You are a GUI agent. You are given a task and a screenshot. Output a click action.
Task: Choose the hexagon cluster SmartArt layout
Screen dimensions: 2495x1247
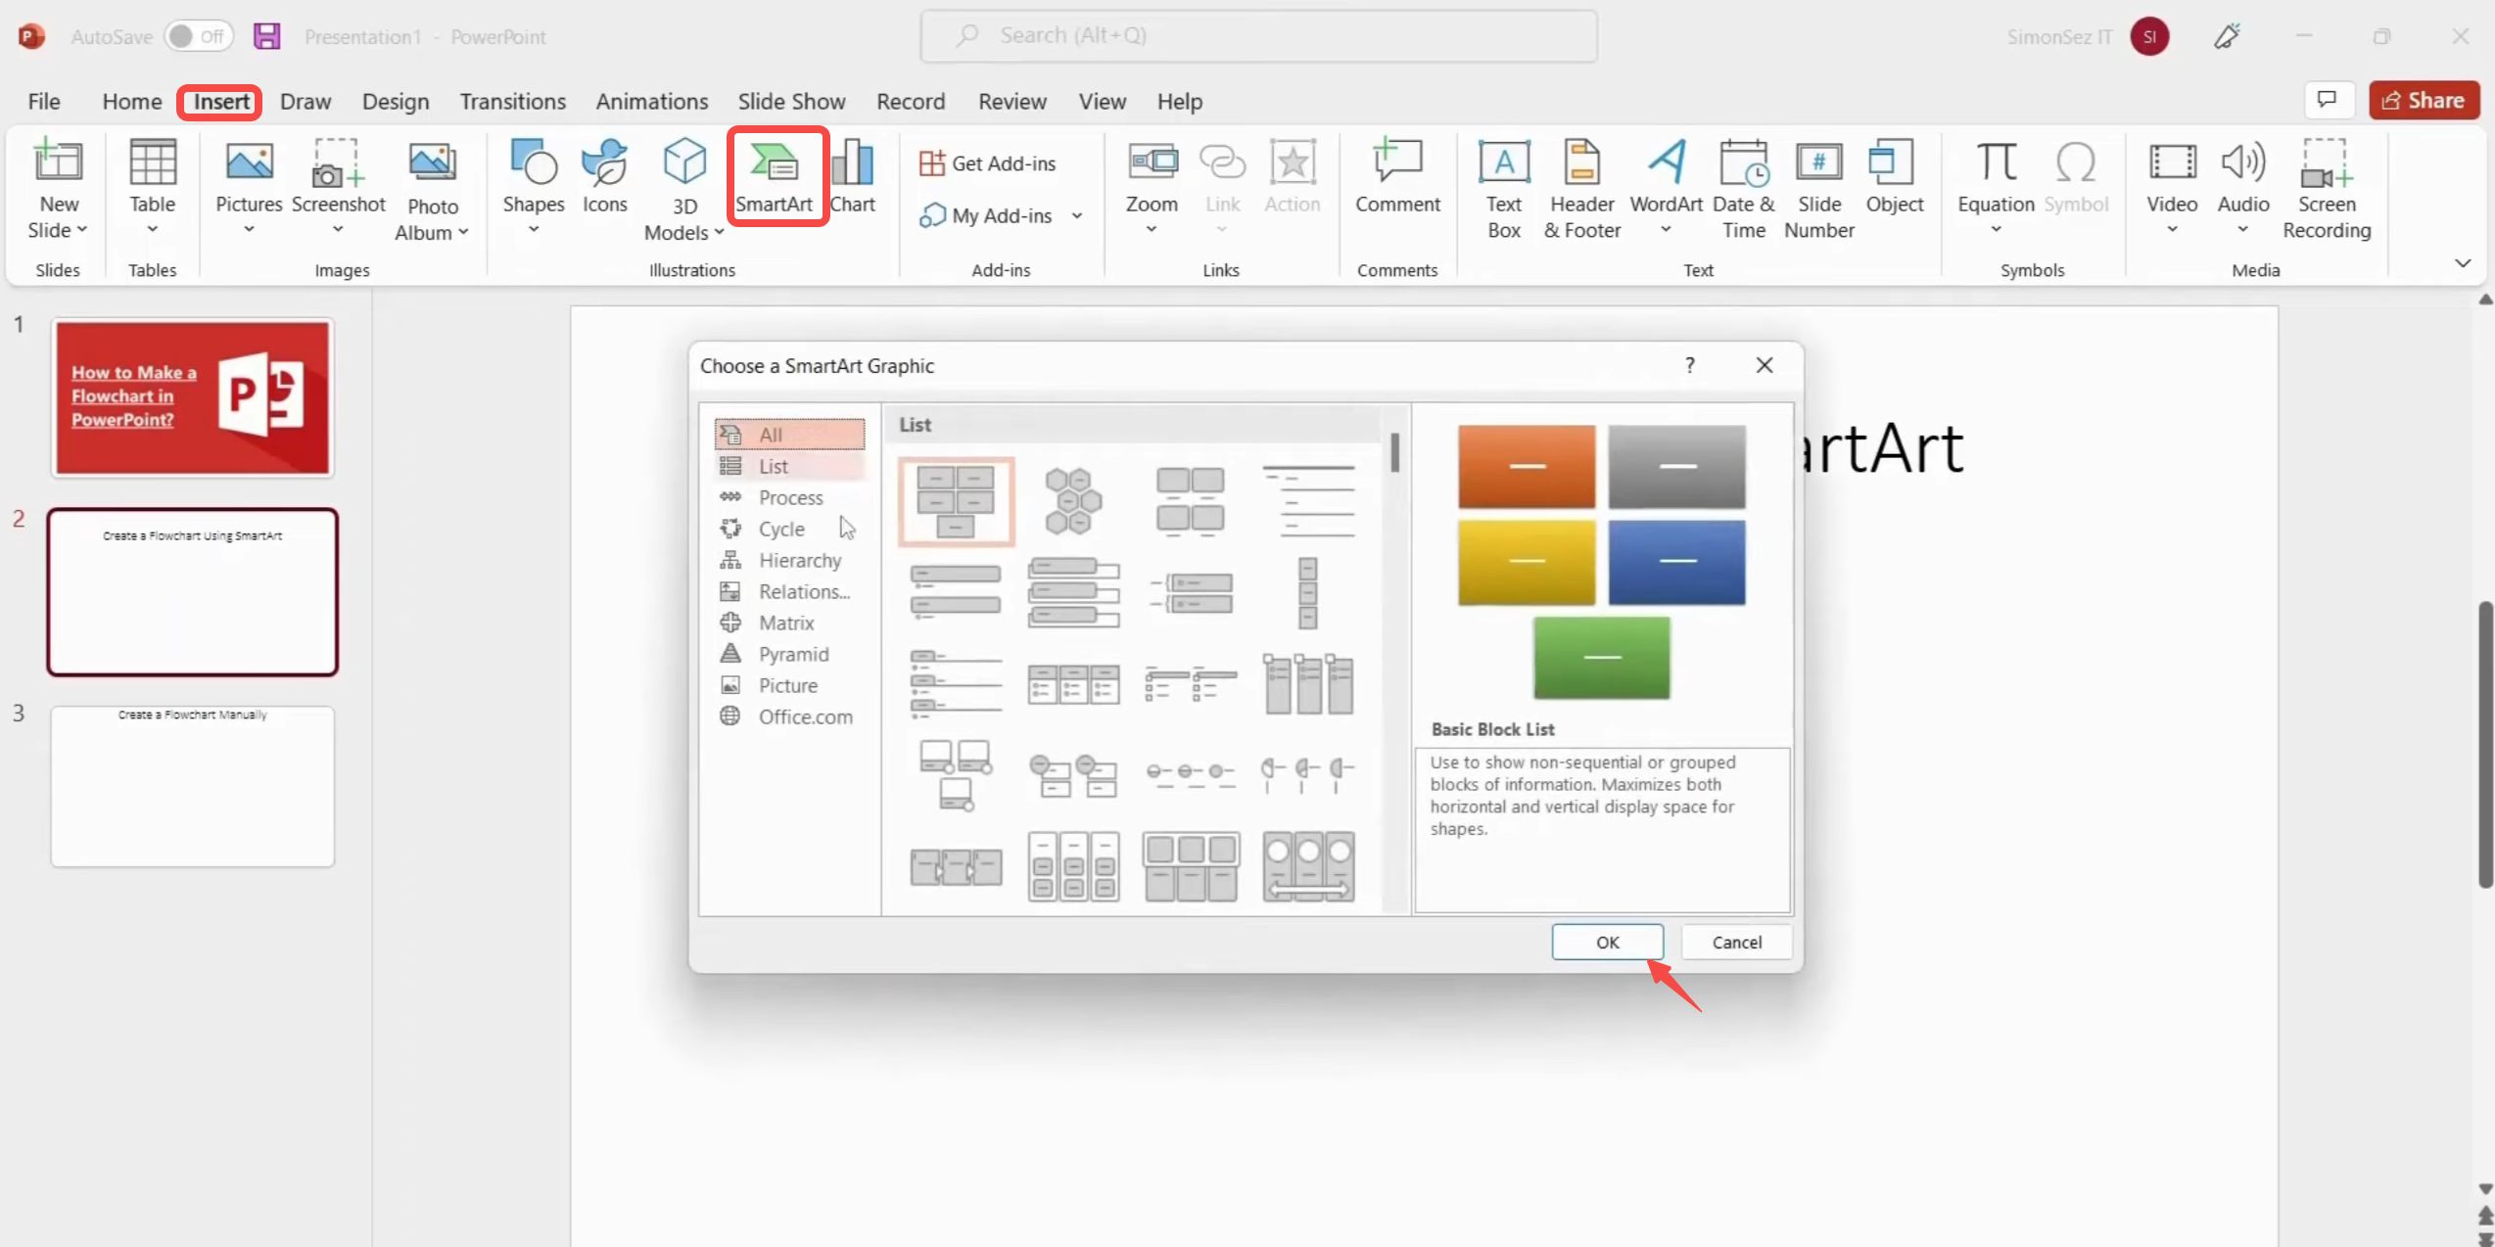click(x=1073, y=501)
